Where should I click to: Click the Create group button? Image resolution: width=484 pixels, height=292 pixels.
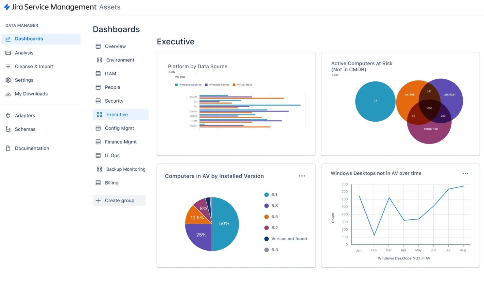point(119,200)
